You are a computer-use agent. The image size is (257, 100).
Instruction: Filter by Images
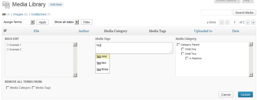pyautogui.click(x=18, y=14)
